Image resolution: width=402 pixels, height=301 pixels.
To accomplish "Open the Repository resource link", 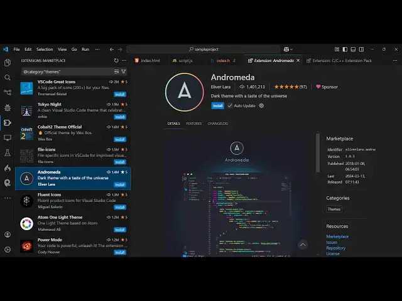I will (335, 248).
